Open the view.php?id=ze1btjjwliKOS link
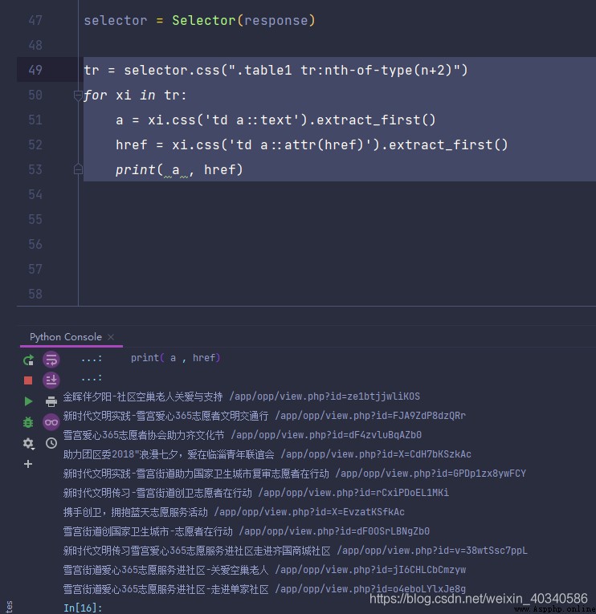Image resolution: width=596 pixels, height=614 pixels. pos(325,396)
